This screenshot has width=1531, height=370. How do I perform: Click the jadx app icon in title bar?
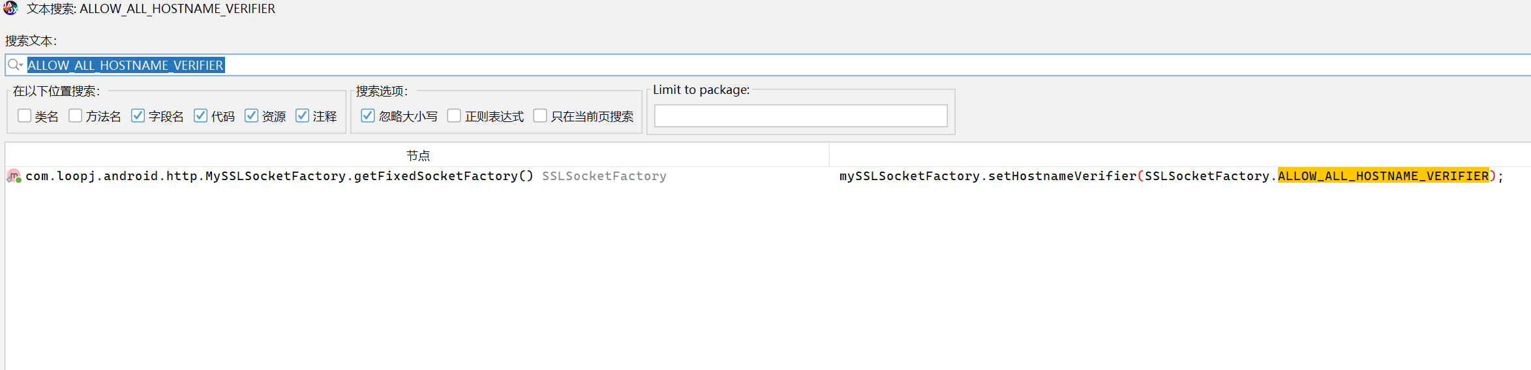coord(10,8)
